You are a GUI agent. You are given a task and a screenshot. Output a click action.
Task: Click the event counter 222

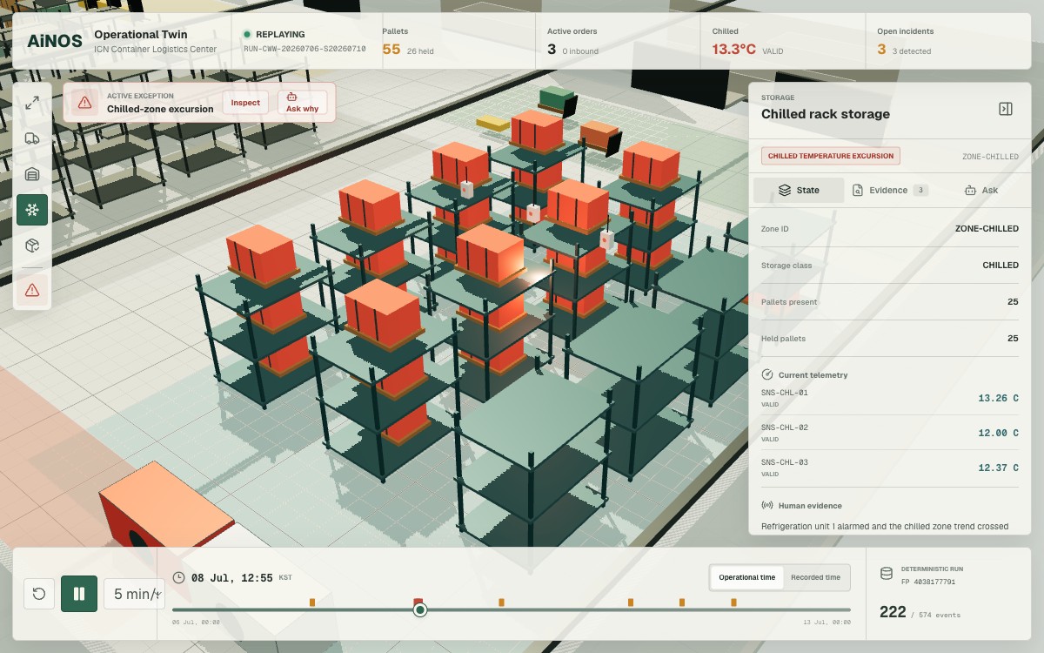tap(893, 612)
